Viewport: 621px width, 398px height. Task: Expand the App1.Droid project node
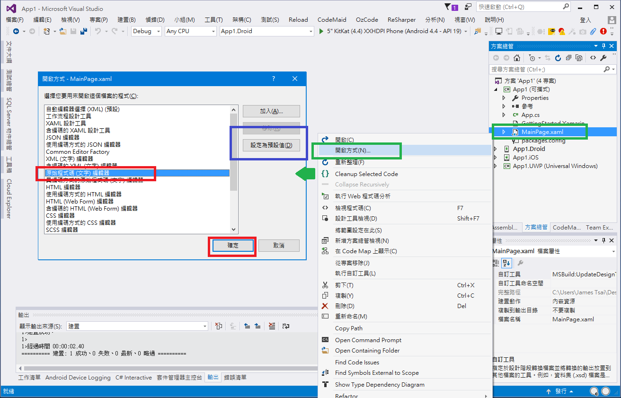[496, 149]
